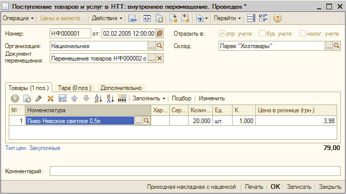Click the Комментарий input field
The width and height of the screenshot is (346, 194).
click(195, 171)
